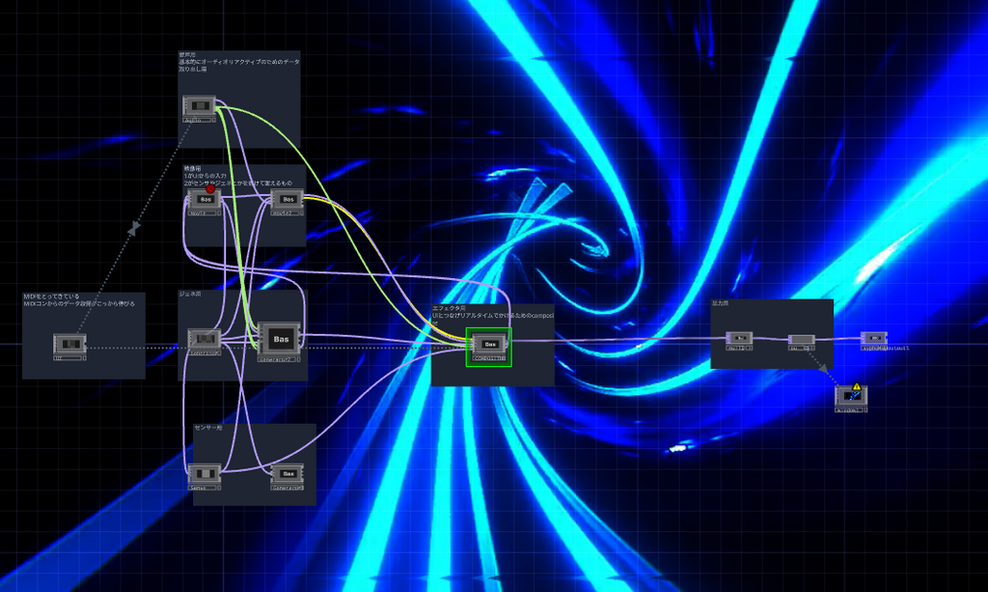The width and height of the screenshot is (988, 592).
Task: Select the MIDI input node on the left
Action: [x=69, y=343]
